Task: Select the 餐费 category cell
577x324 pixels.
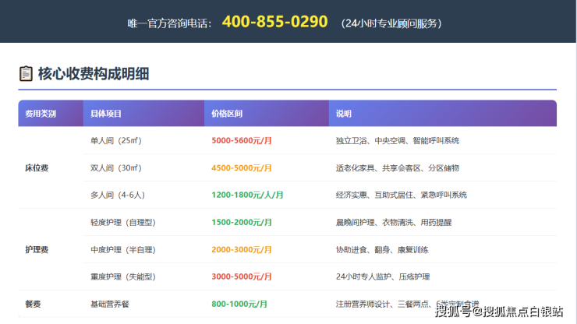Action: [x=33, y=304]
